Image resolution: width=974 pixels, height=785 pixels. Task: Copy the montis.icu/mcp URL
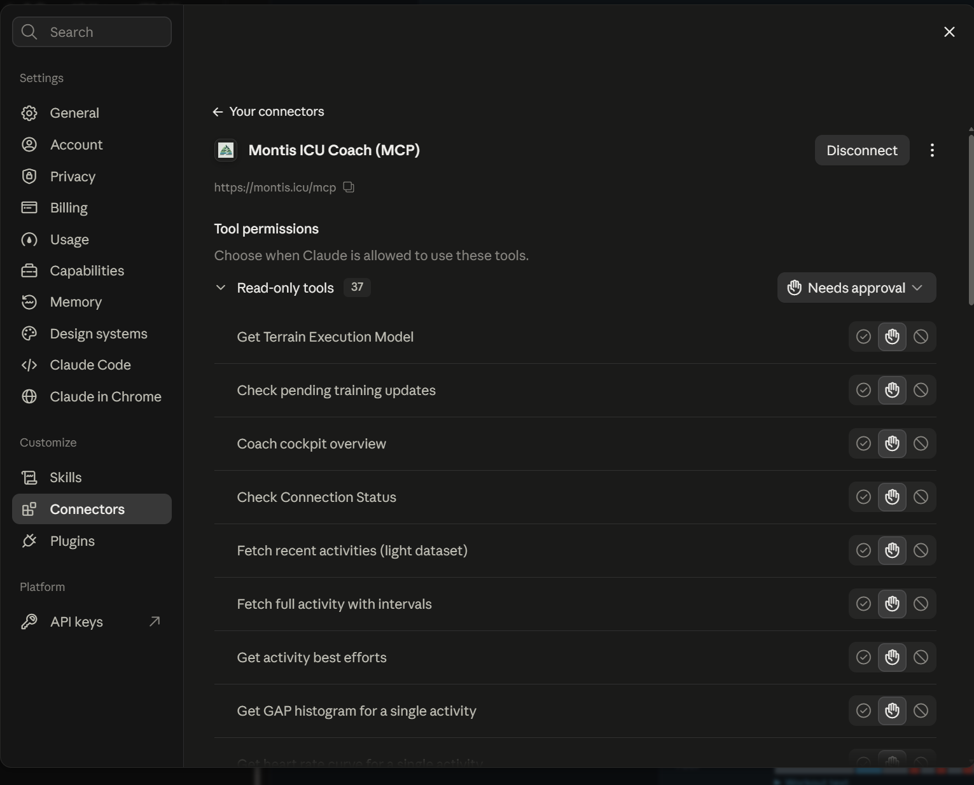tap(349, 187)
